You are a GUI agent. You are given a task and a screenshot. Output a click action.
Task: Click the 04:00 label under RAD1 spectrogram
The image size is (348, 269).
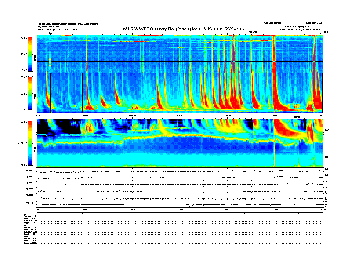[85, 116]
